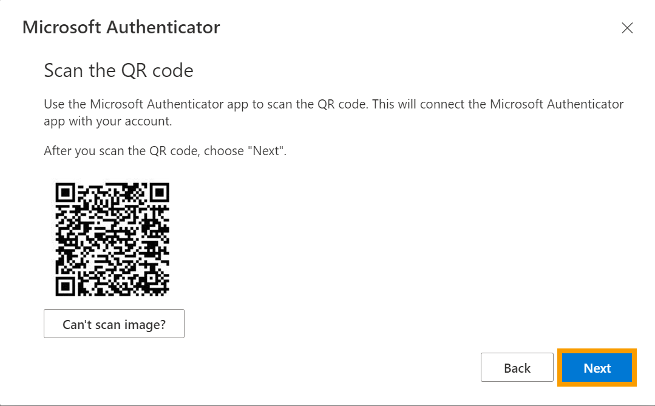Click the word "Scan" in the heading
The height and width of the screenshot is (406, 655).
[x=64, y=70]
